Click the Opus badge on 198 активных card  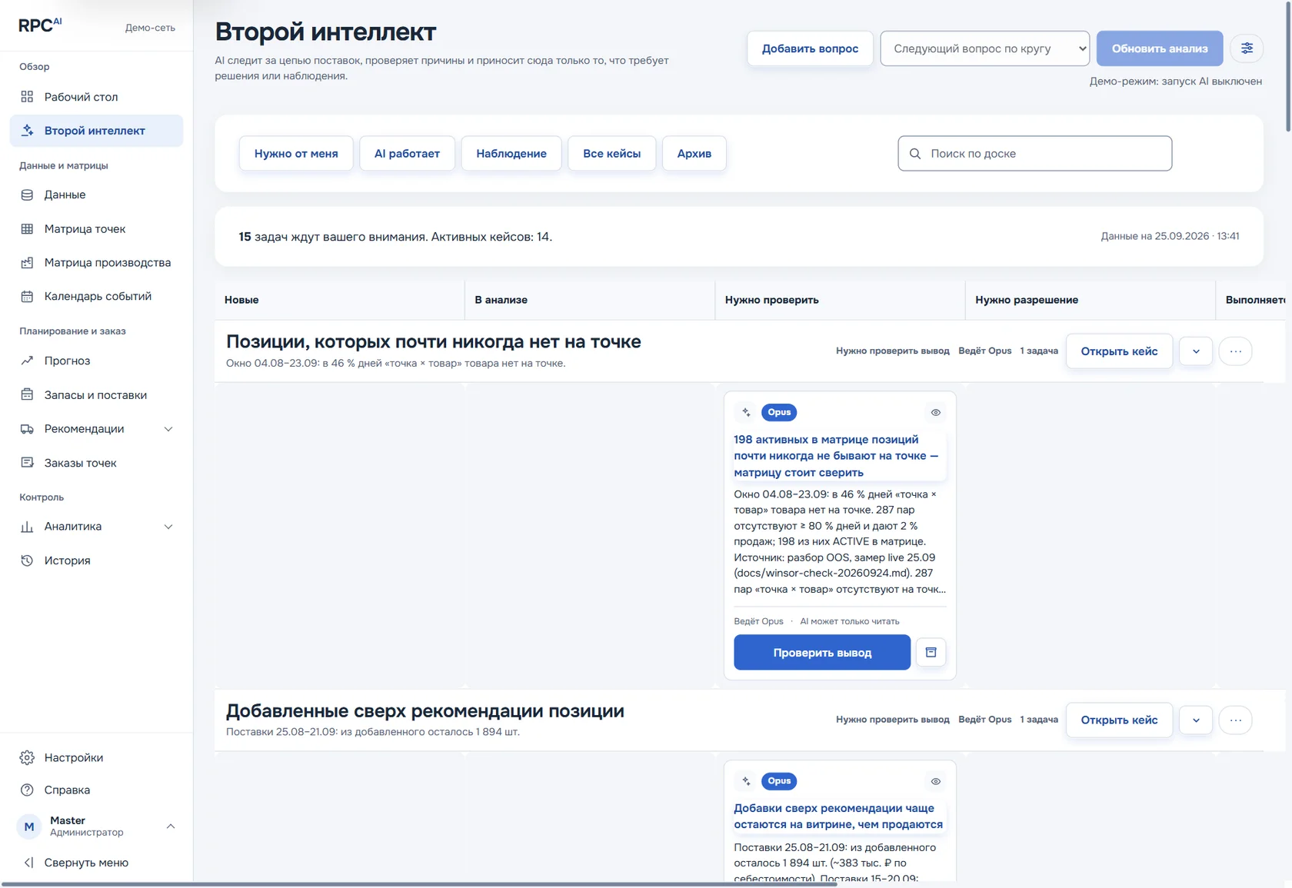(779, 413)
